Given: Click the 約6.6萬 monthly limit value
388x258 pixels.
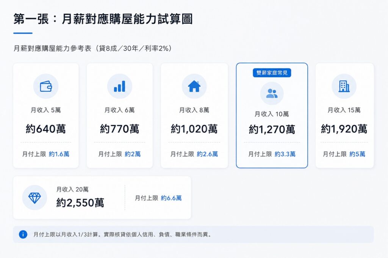Looking at the screenshot, I should point(171,198).
